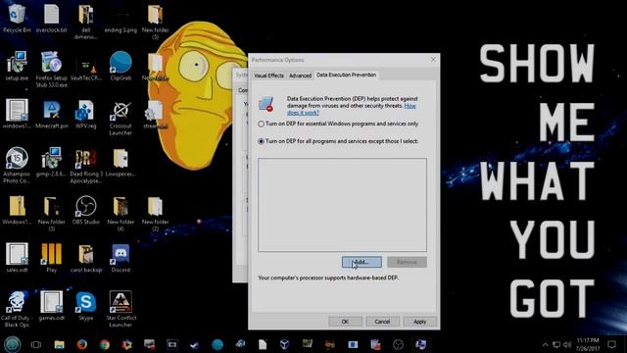Switch to the Visual Effects tab
This screenshot has width=627, height=353.
point(268,76)
